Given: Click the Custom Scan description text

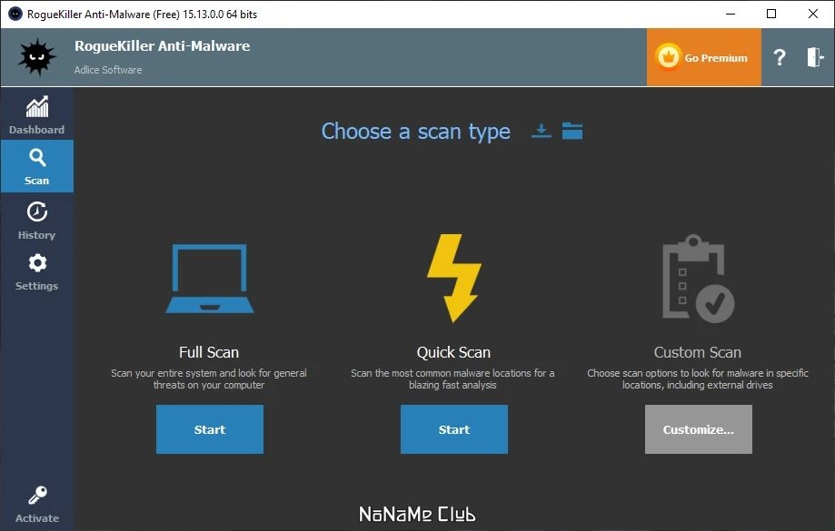Looking at the screenshot, I should pyautogui.click(x=698, y=379).
